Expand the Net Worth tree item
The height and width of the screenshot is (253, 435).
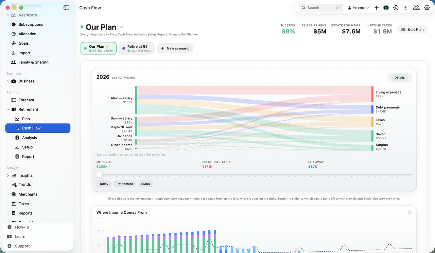[x=8, y=15]
